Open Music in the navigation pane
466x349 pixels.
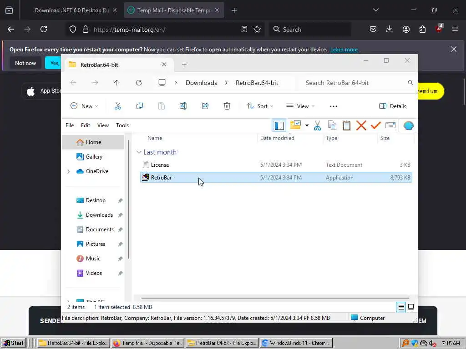[93, 259]
